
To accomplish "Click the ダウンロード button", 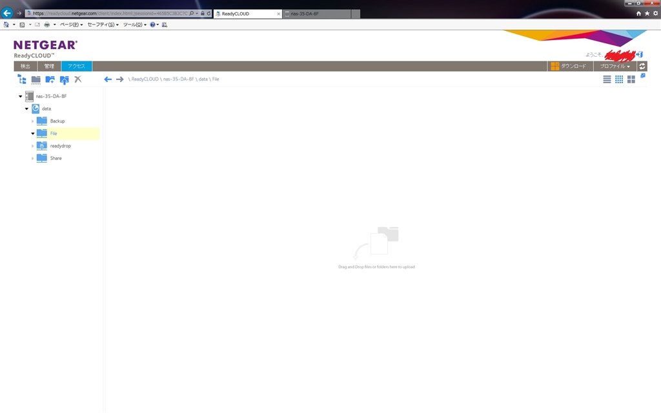I will click(569, 66).
